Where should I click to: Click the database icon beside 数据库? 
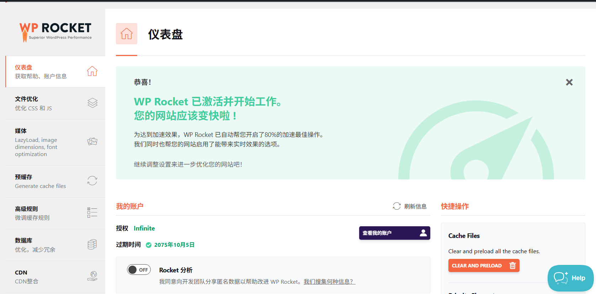pyautogui.click(x=92, y=245)
